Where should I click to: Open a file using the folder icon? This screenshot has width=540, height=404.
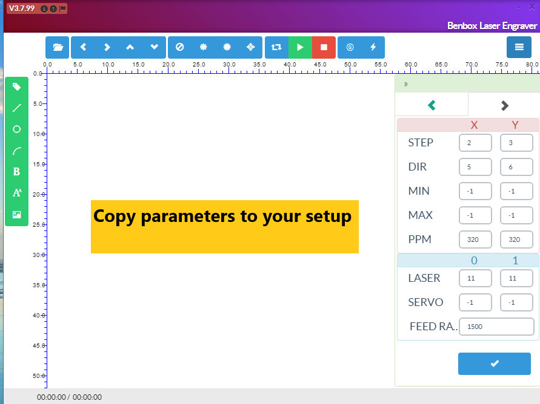click(x=57, y=47)
